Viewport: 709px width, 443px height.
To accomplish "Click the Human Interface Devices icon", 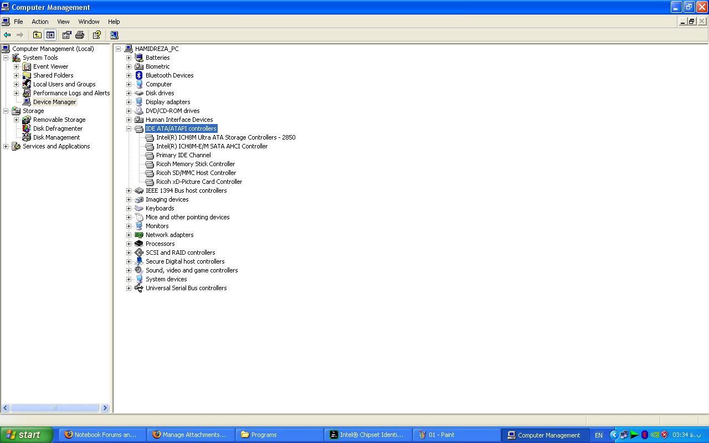I will [x=139, y=120].
